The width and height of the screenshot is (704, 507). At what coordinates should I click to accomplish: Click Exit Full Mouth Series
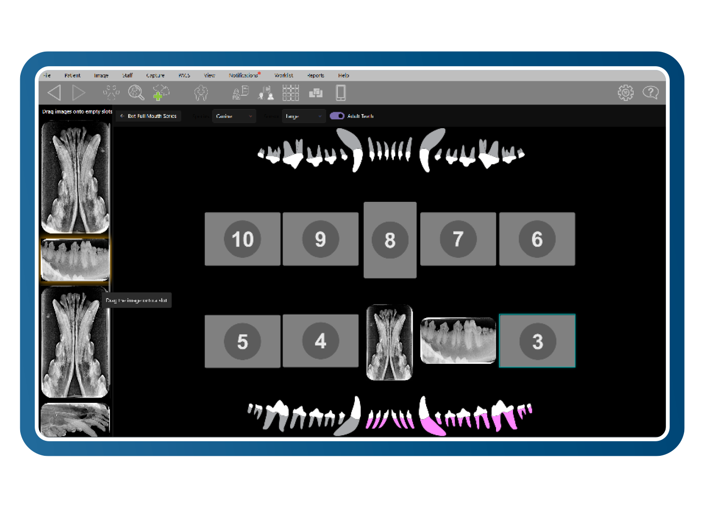point(148,116)
